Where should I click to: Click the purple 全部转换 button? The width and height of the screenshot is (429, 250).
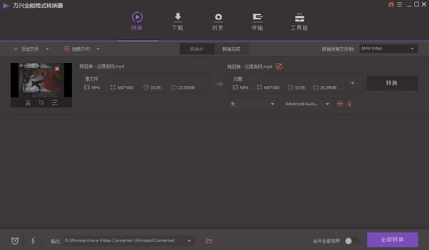(x=392, y=240)
